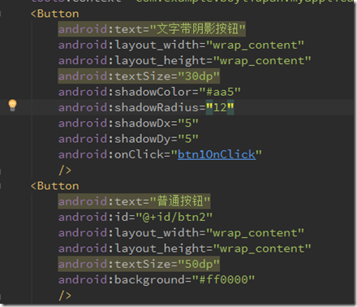Image resolution: width=357 pixels, height=307 pixels.
Task: Select layout_width line of the shadow-text Button
Action: (x=181, y=45)
